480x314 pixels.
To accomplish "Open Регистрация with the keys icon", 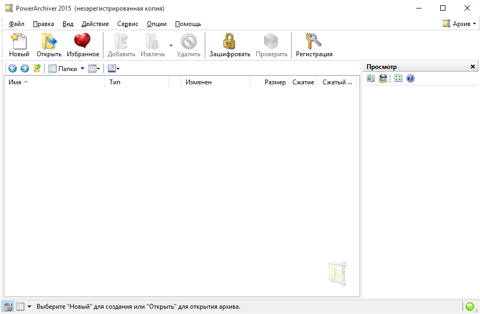I will 314,45.
